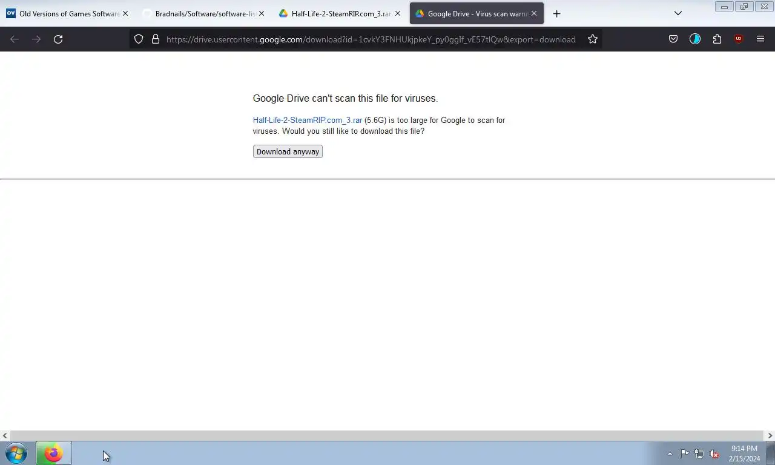The height and width of the screenshot is (465, 775).
Task: Click heading Google Drive can't scan this file
Action: coord(345,98)
